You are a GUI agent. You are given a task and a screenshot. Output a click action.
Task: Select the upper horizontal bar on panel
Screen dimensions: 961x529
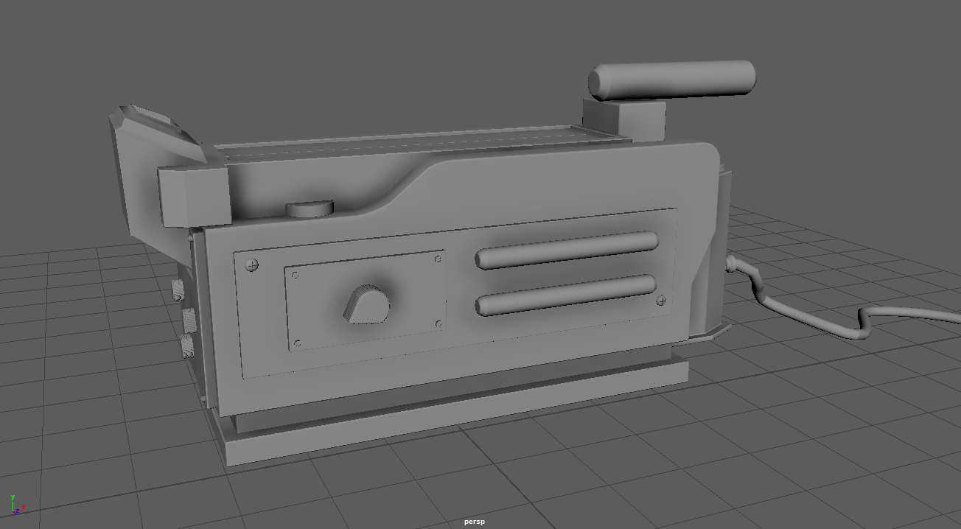tap(566, 249)
